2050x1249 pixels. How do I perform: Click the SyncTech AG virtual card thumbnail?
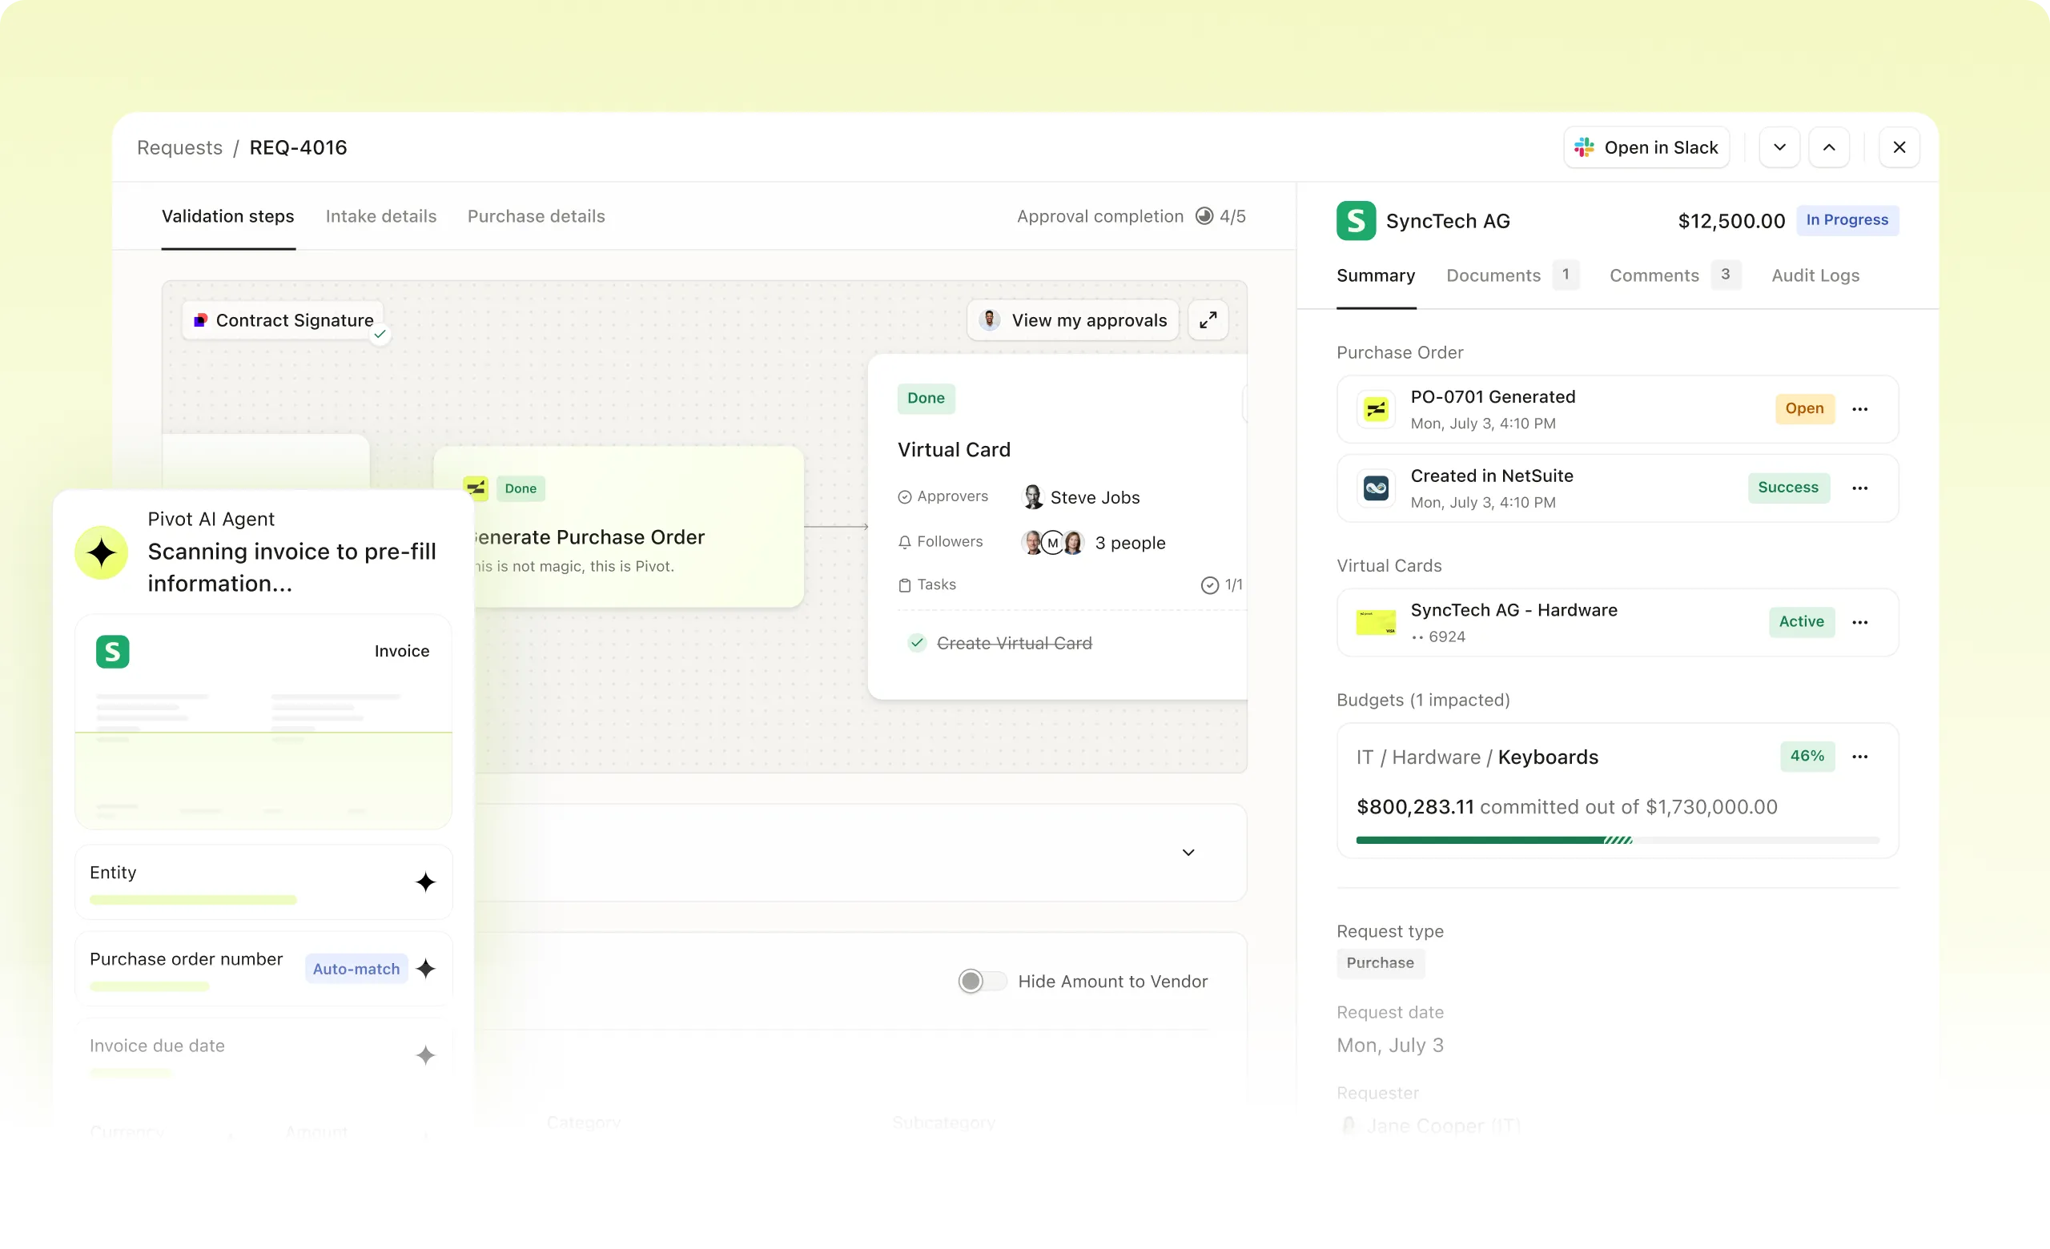pyautogui.click(x=1375, y=622)
